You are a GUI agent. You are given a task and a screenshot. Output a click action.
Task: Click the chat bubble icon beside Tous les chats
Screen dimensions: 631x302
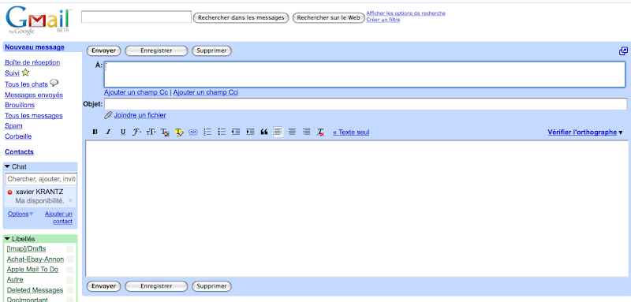click(54, 83)
